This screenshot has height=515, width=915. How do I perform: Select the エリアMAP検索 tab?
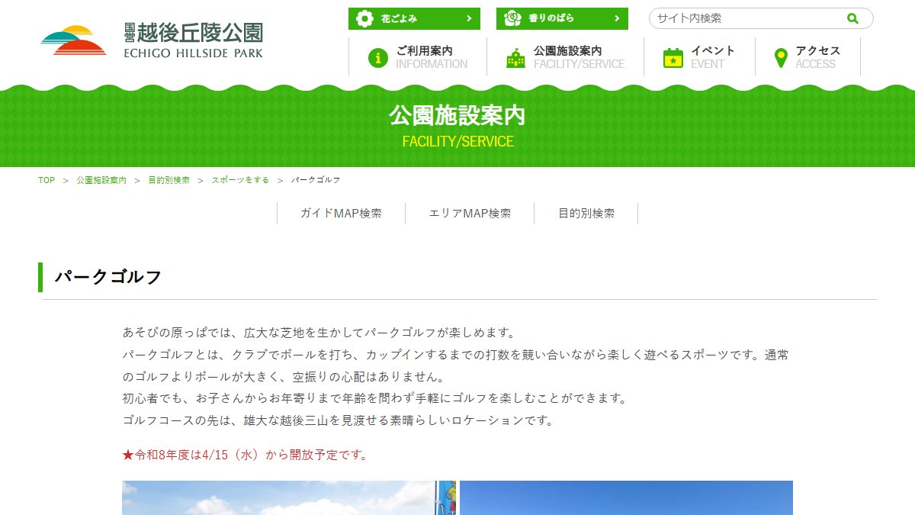pos(470,214)
